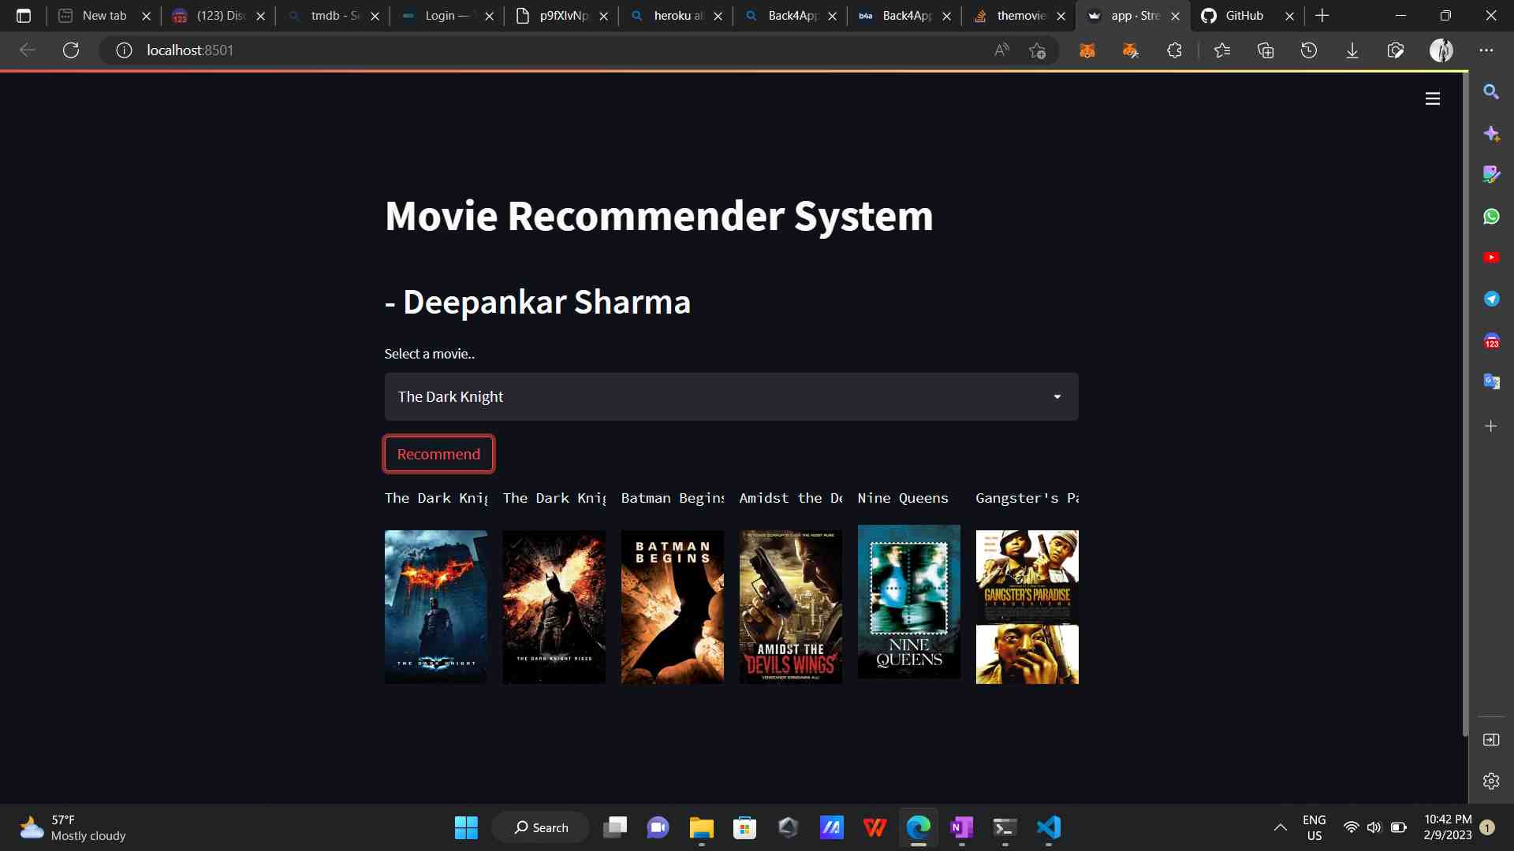Show hidden system tray icons

pos(1281,827)
